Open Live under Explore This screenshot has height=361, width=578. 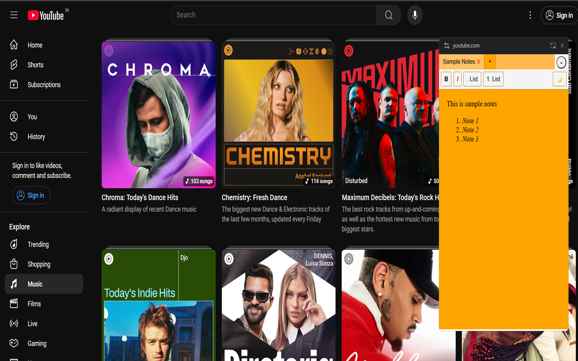[x=44, y=324]
